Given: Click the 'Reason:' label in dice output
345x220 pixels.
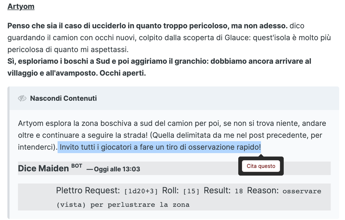Looking at the screenshot, I should [x=263, y=191].
